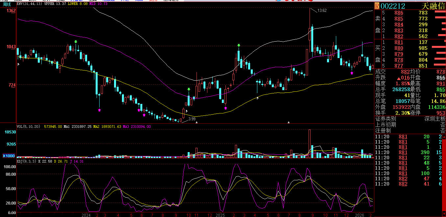Click the 18530 volume axis label
The height and width of the screenshot is (217, 446).
pos(10,132)
